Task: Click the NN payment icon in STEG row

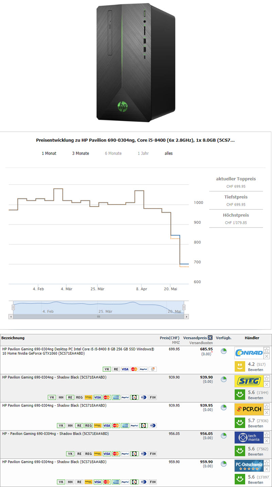Action: click(61, 397)
